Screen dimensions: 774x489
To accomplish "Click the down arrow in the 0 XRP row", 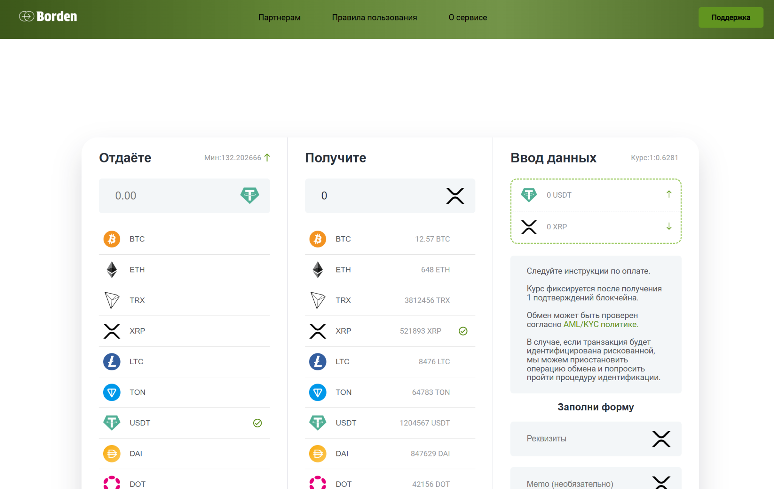I will point(669,226).
